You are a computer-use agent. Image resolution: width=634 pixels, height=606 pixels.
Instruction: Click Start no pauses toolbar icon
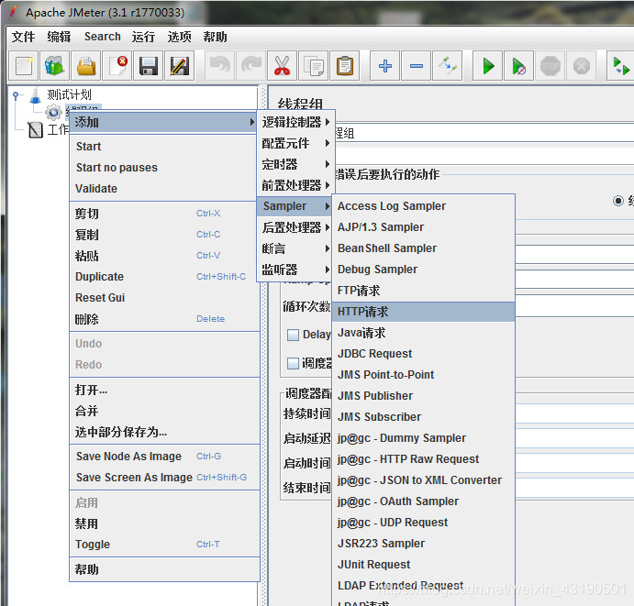(519, 65)
